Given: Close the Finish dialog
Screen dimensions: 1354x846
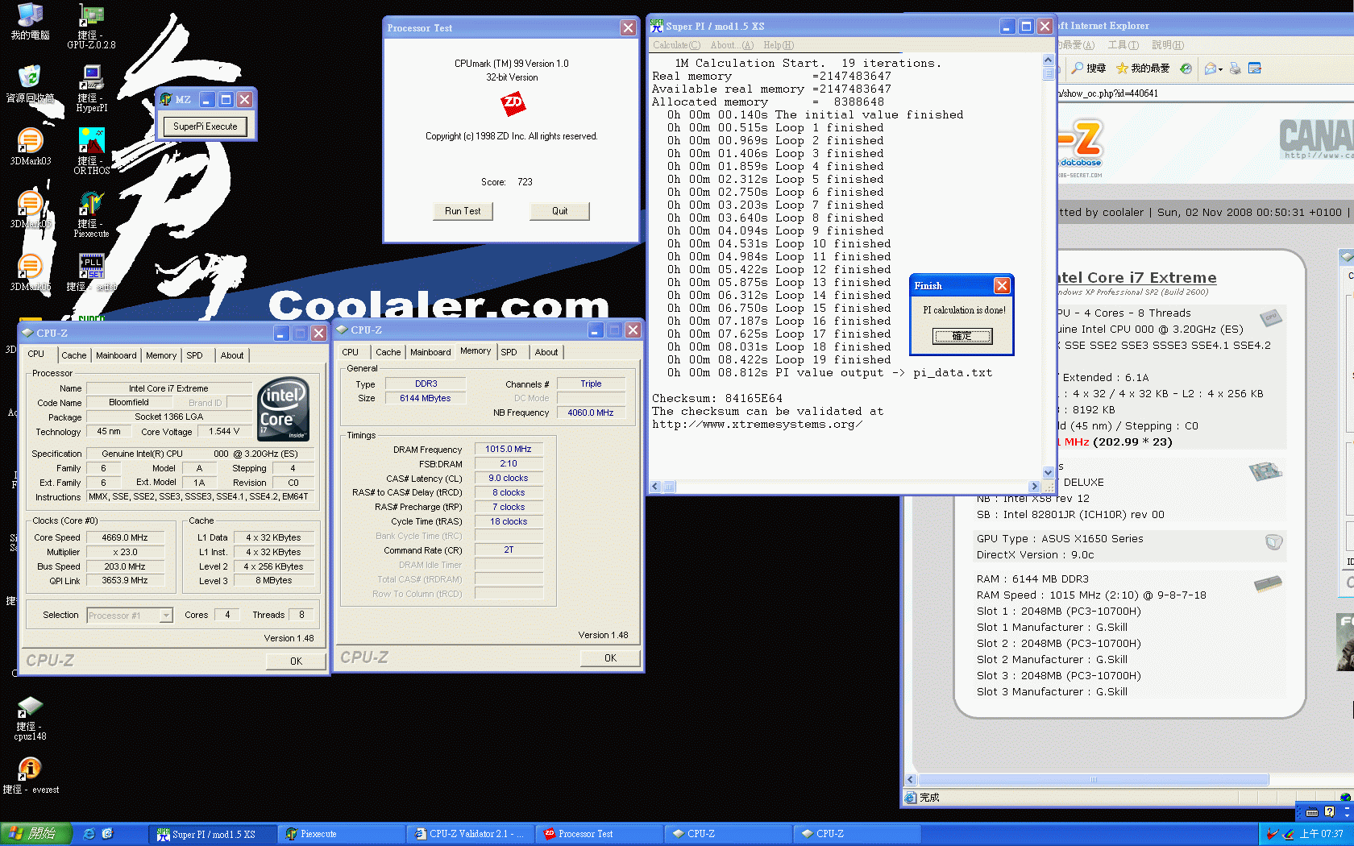Looking at the screenshot, I should tap(1002, 286).
